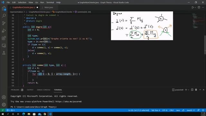Open File Explorer from taskbar
Viewport: 206px width, 116px height.
pyautogui.click(x=29, y=114)
